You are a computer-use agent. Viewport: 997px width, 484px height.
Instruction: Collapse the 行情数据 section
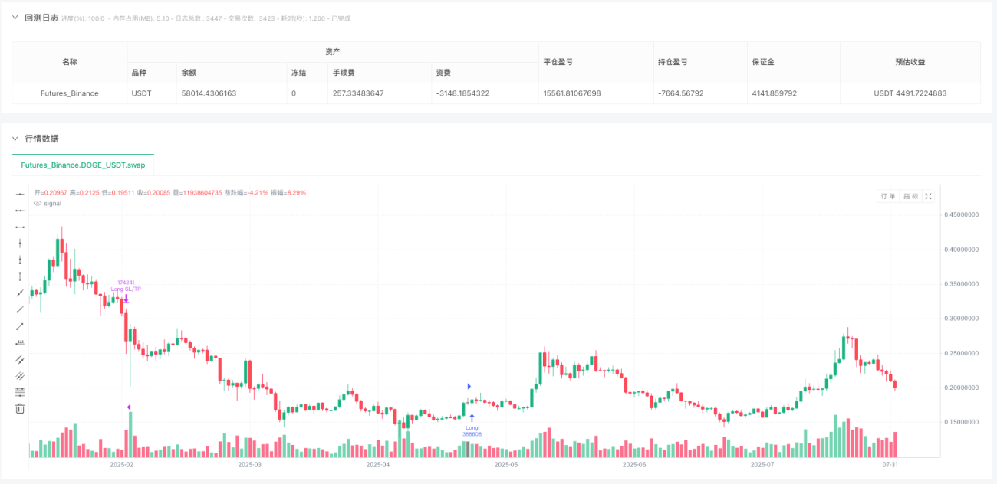click(x=15, y=139)
